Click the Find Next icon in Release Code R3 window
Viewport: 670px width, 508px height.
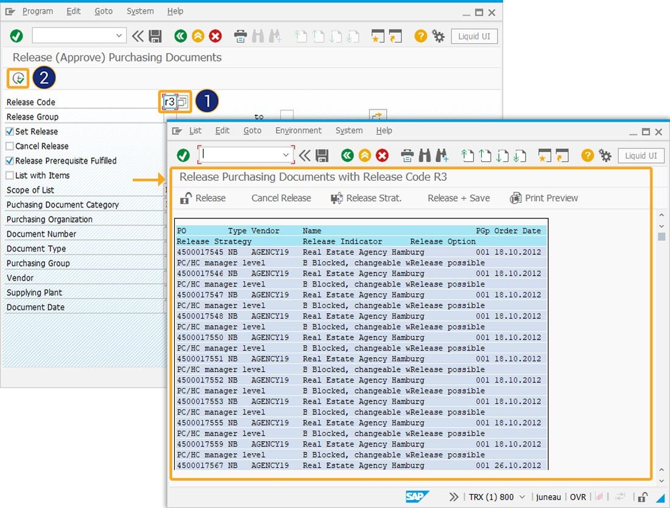tap(442, 155)
